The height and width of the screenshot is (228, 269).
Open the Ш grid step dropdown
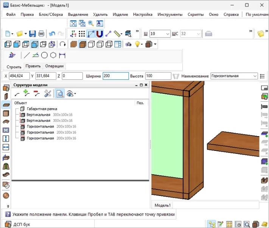(x=168, y=34)
